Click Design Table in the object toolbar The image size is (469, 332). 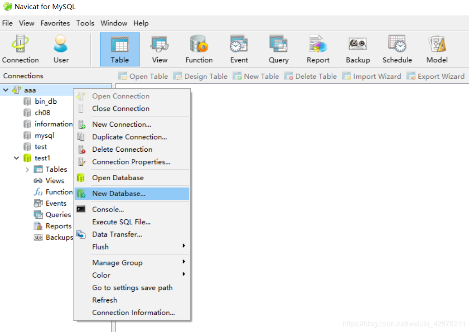tap(200, 77)
